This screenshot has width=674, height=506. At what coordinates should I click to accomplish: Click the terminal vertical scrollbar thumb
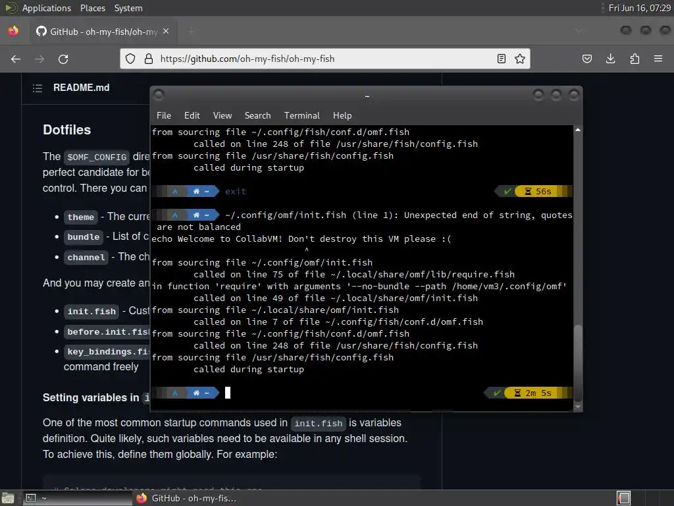coord(578,363)
